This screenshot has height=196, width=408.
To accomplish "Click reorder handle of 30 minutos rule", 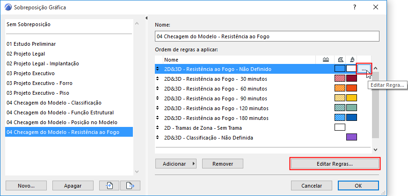I will [x=158, y=79].
